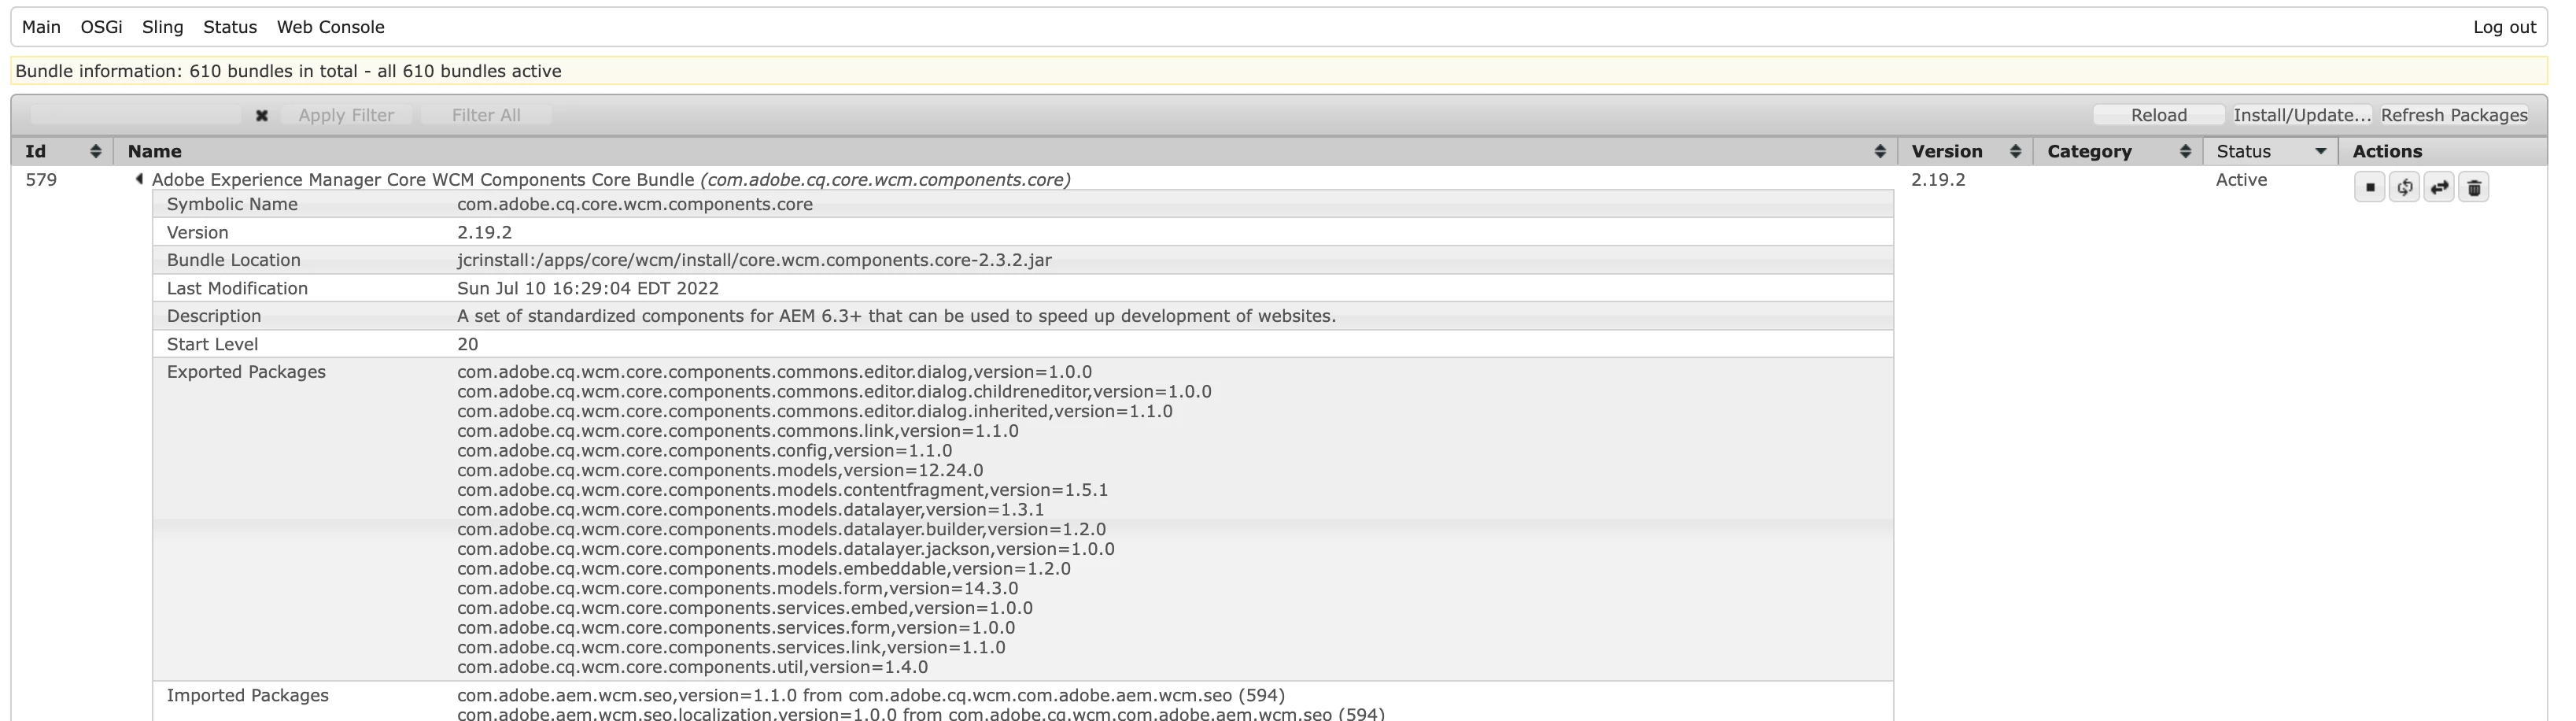2576x721 pixels.
Task: Collapse bundle 579 details triangle
Action: pos(139,179)
